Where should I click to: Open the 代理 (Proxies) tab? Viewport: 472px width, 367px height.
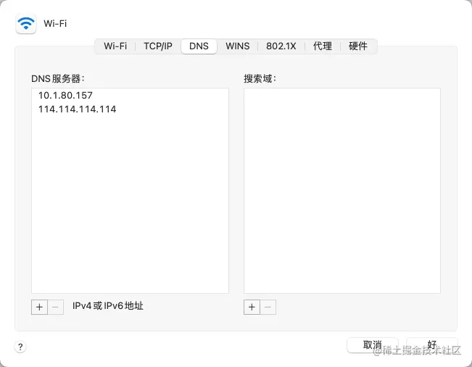[x=323, y=46]
